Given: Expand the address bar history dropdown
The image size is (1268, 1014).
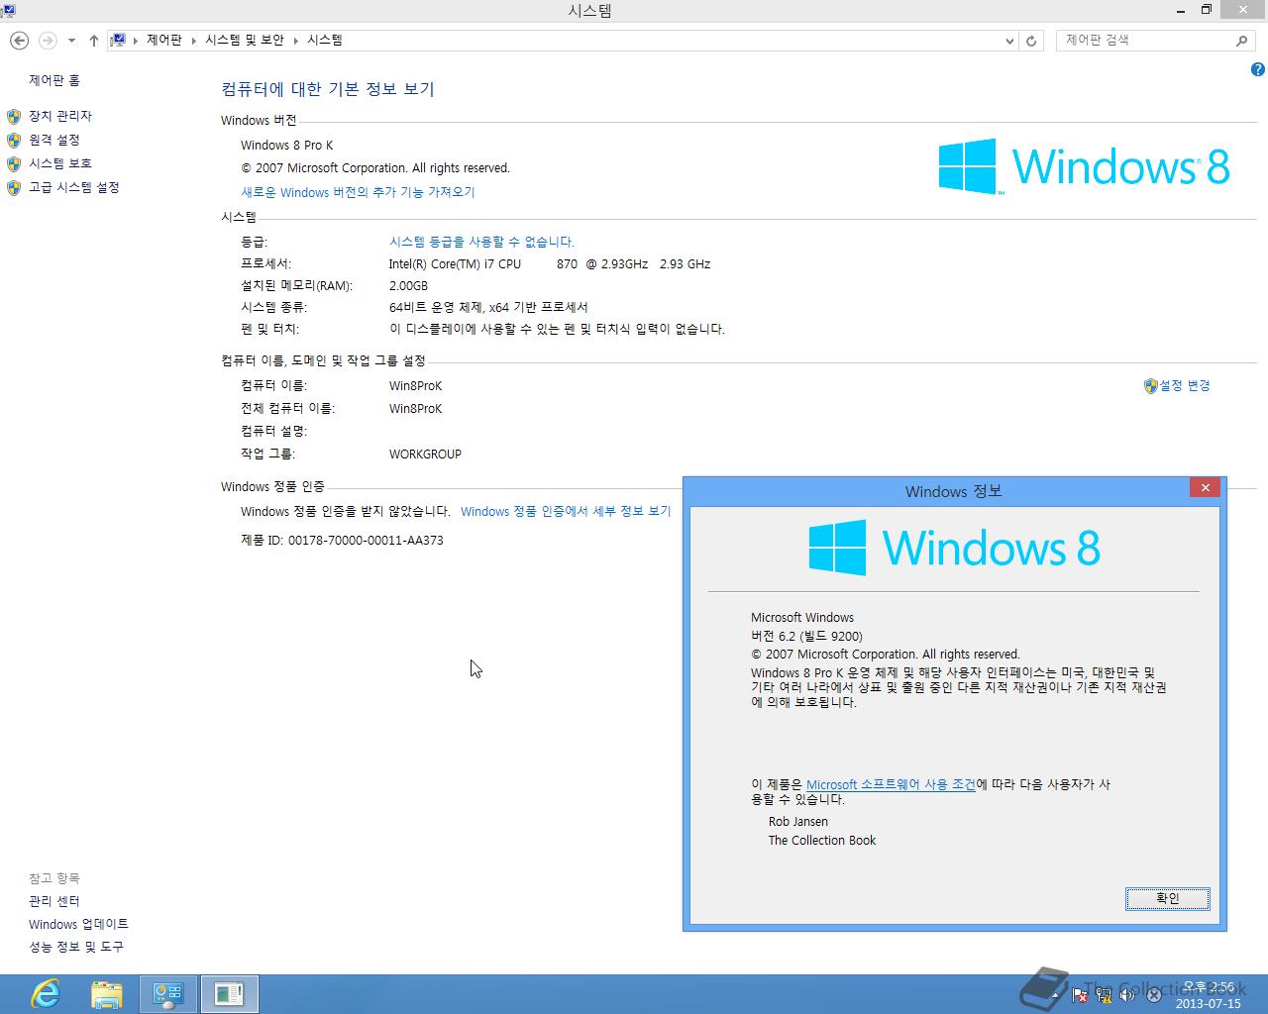Looking at the screenshot, I should tap(1009, 41).
